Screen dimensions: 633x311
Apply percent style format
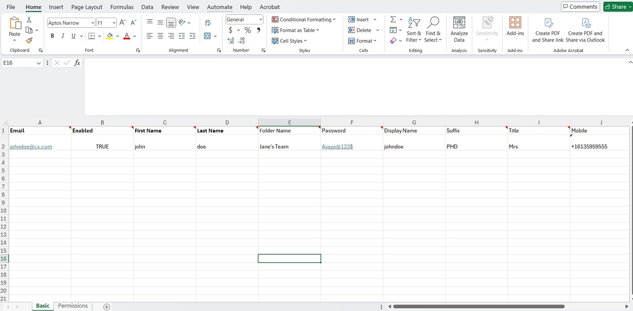tap(248, 30)
